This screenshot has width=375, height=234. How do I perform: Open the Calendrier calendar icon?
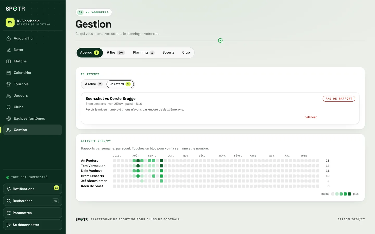click(x=9, y=73)
